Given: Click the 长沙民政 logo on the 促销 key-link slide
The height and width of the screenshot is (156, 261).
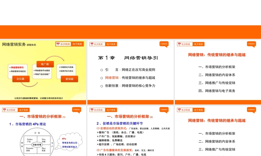Looking at the screenshot, I should pos(97,110).
